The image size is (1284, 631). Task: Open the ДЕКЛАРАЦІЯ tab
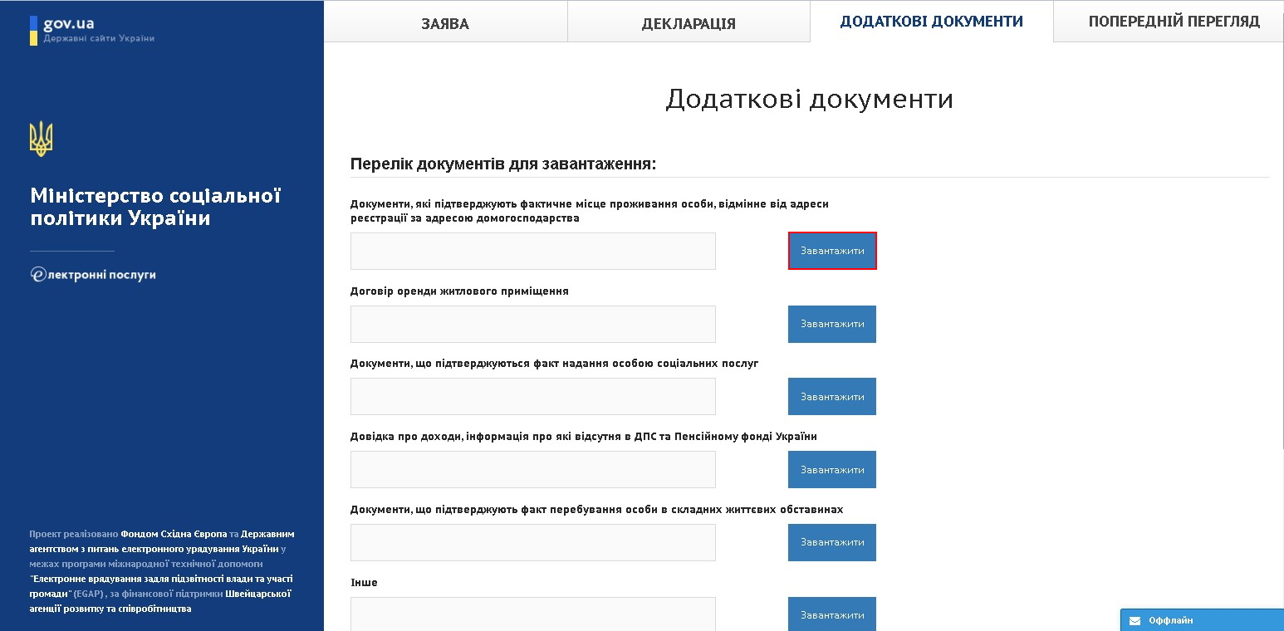pos(689,22)
